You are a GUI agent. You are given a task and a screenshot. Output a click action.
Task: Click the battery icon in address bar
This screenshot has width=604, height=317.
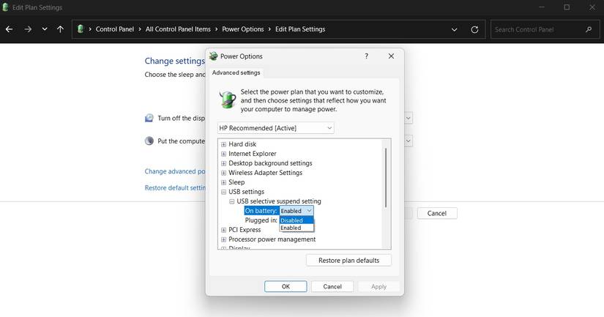81,29
